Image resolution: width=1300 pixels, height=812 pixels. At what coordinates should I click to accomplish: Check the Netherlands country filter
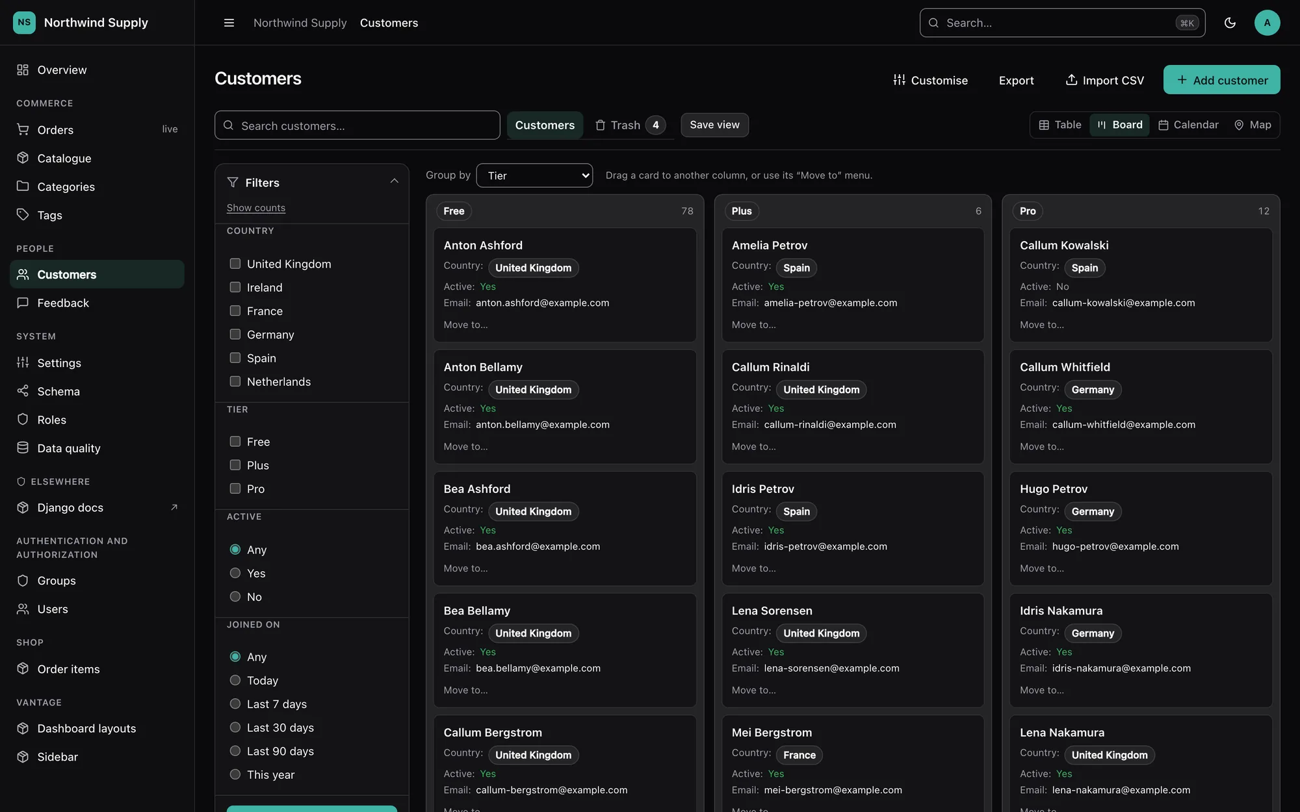coord(235,381)
